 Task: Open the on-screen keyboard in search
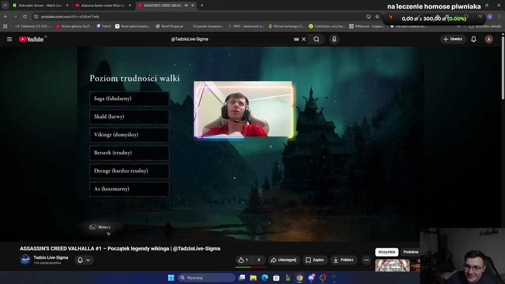click(x=296, y=39)
